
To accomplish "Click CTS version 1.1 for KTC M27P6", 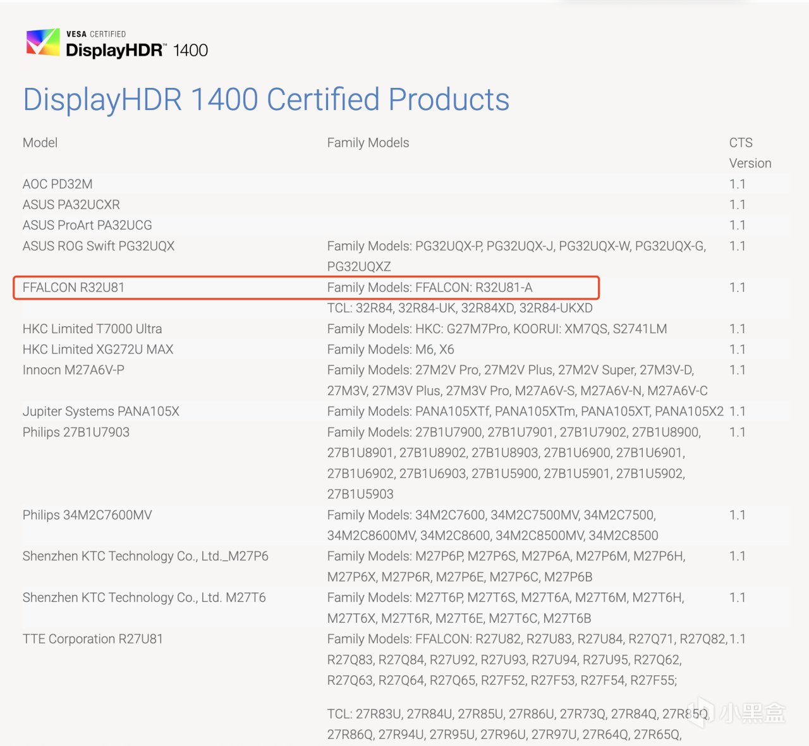I will (737, 556).
